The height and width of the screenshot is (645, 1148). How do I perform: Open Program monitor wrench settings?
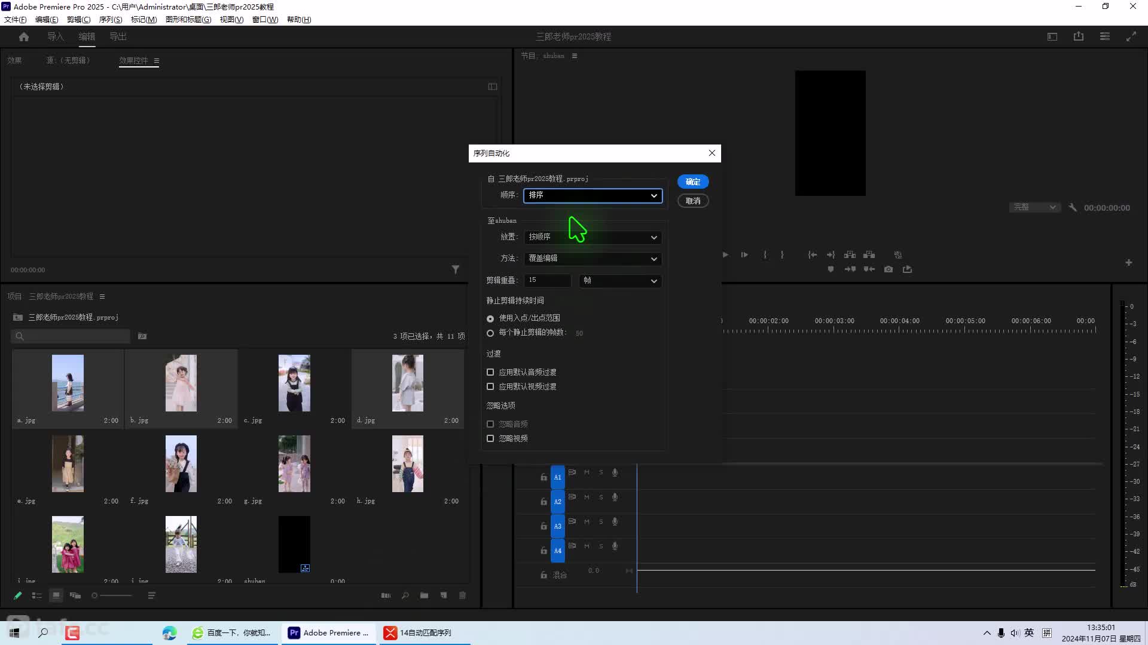click(x=1073, y=208)
